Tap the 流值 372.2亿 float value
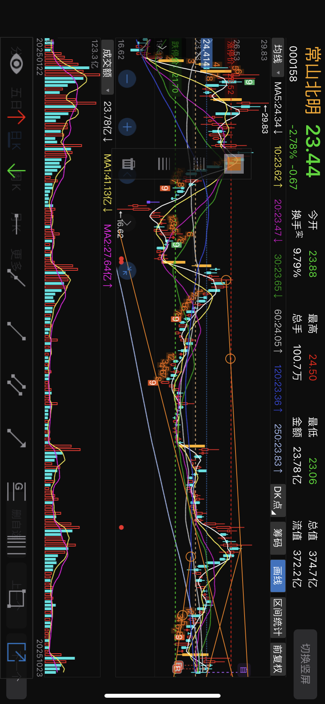This screenshot has width=325, height=704. (x=297, y=554)
